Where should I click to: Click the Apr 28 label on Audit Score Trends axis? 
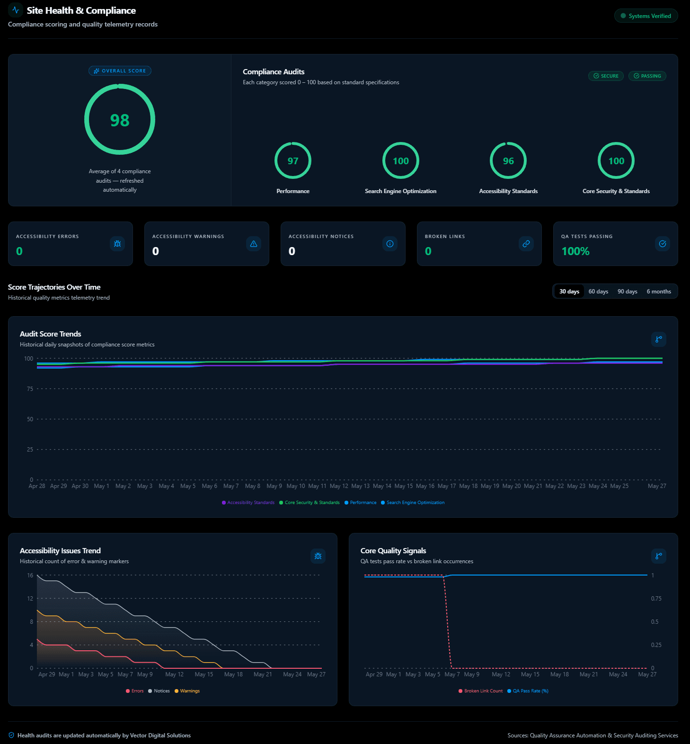(37, 486)
